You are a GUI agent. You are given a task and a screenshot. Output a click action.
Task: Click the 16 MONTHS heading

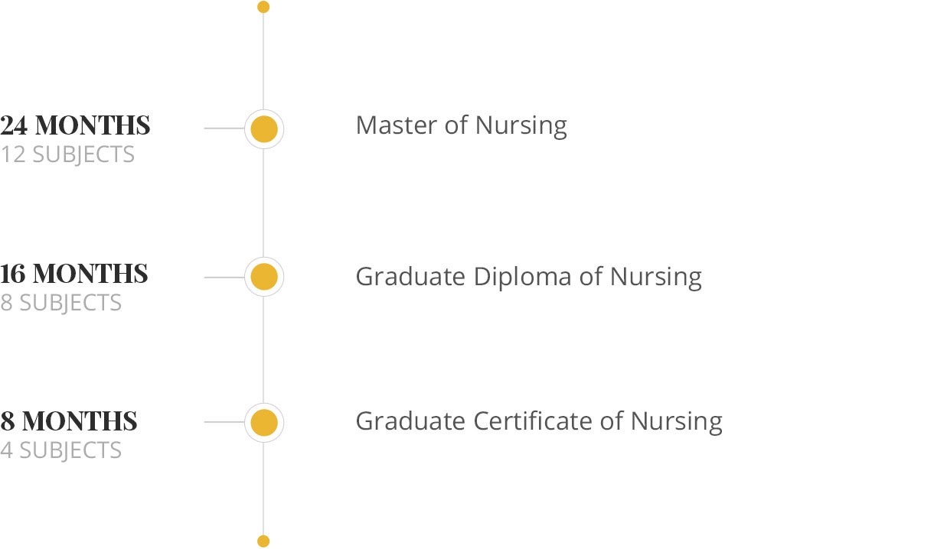(x=74, y=274)
